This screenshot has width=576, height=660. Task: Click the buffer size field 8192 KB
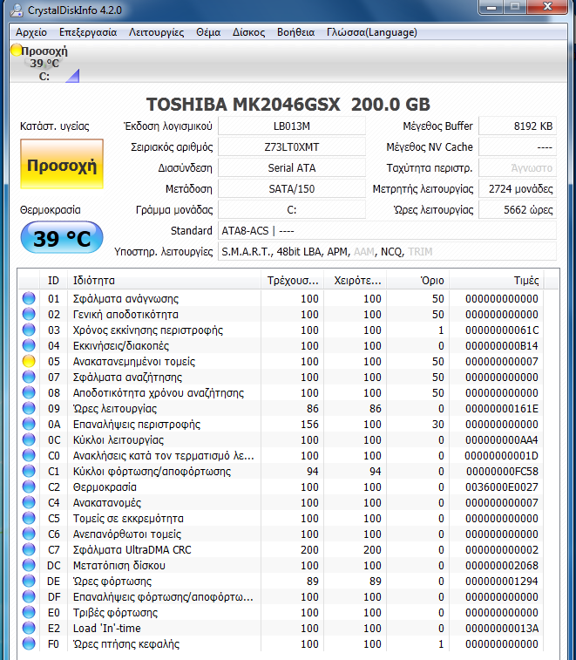[518, 126]
